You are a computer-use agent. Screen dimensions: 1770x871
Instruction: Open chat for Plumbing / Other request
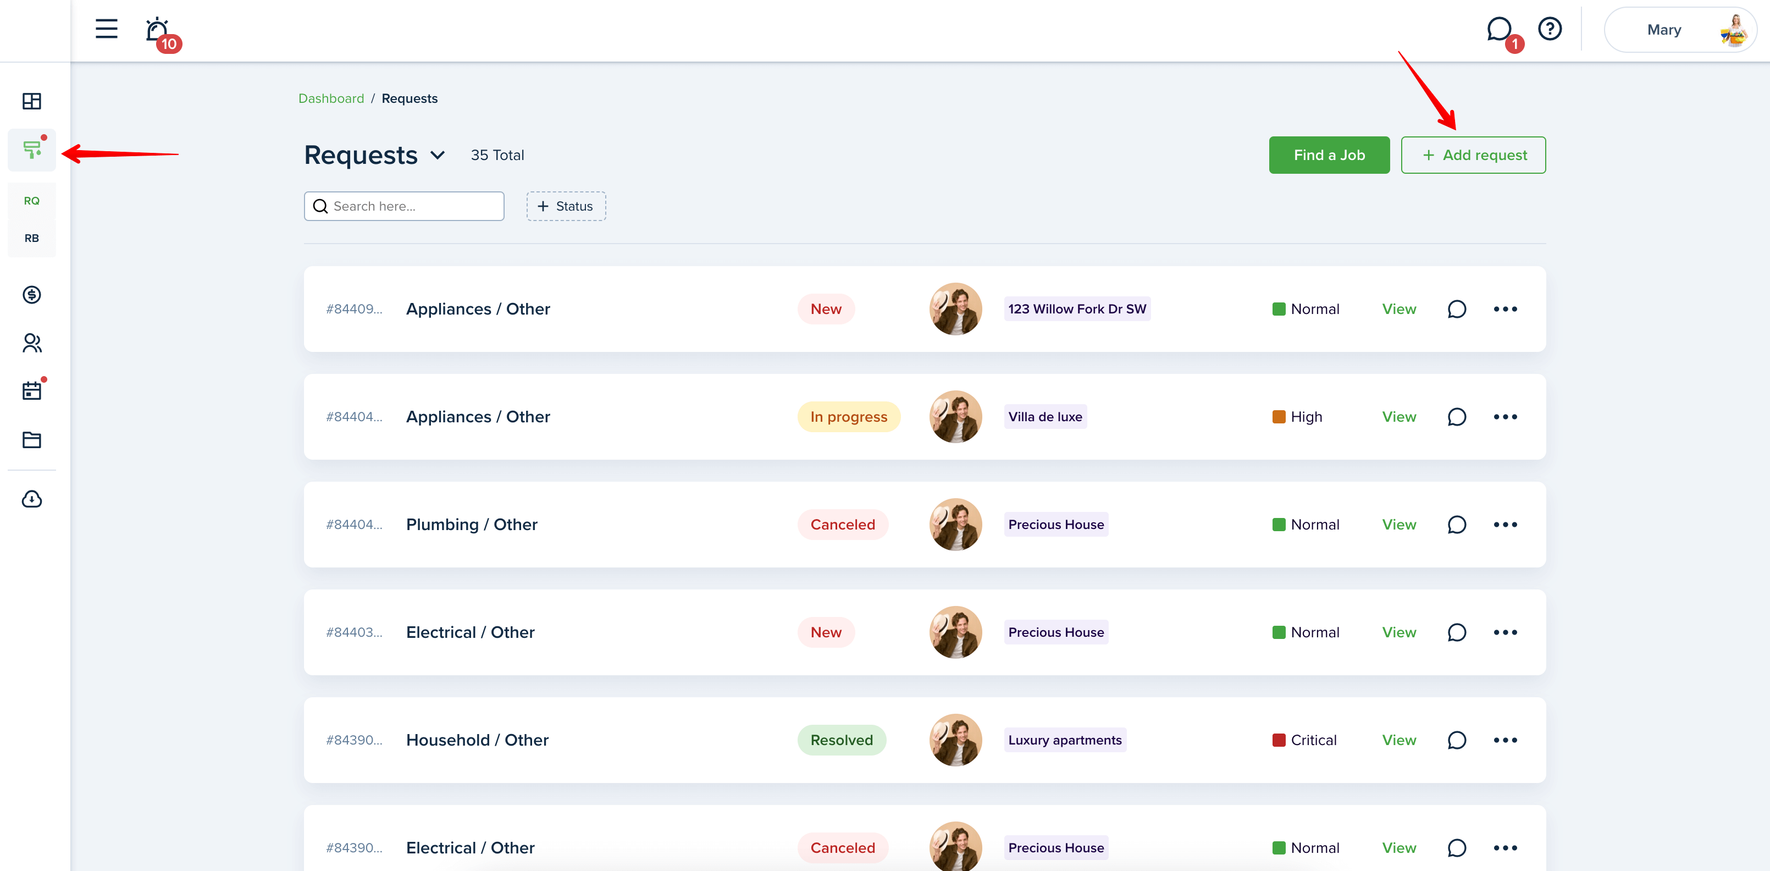1457,525
